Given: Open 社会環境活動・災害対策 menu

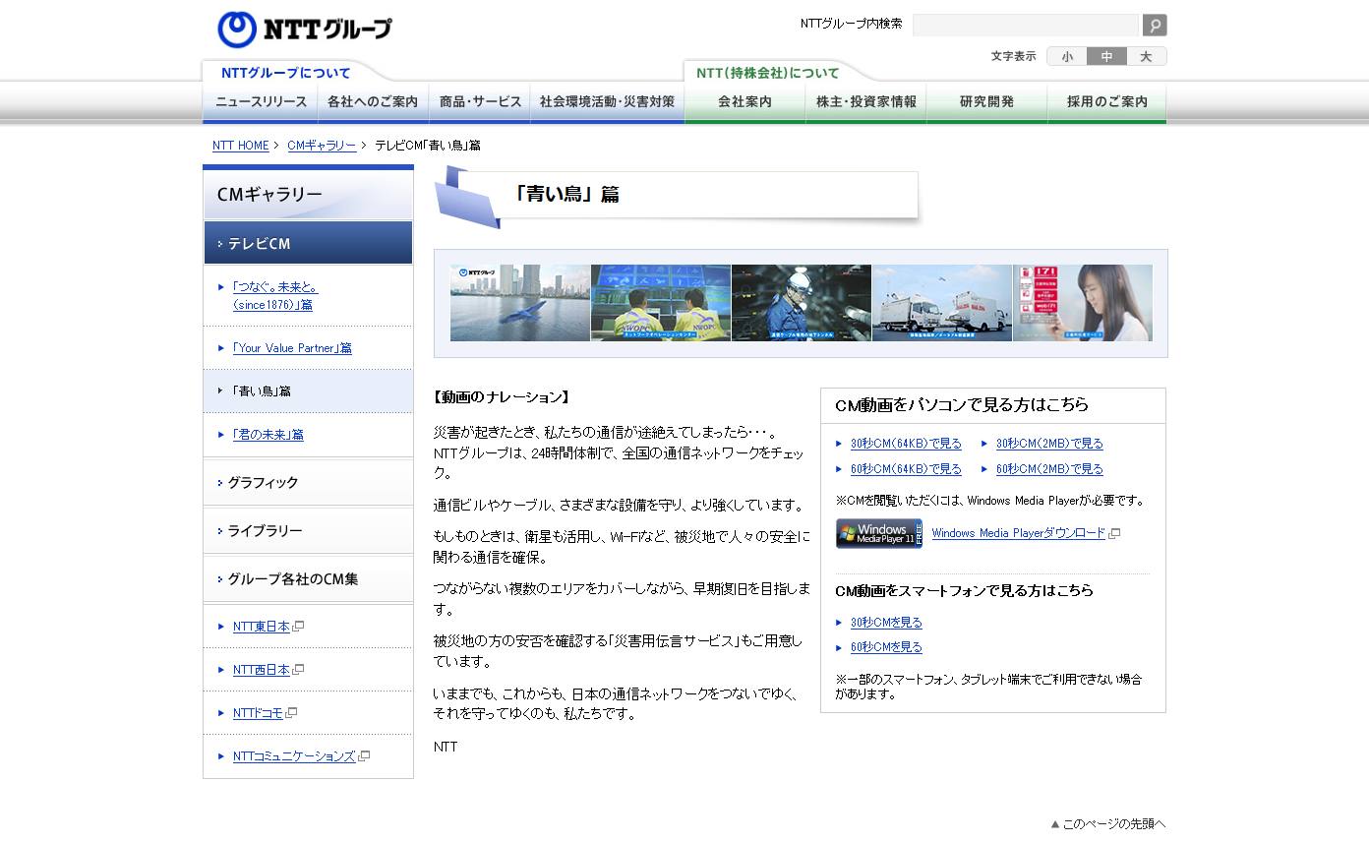Looking at the screenshot, I should point(608,102).
